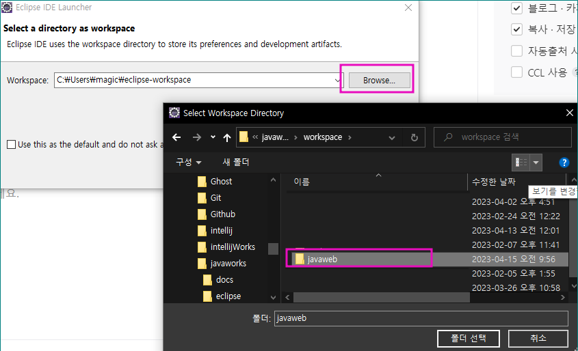578x351 pixels.
Task: Click the folder tree scrollbar thumb
Action: coord(273,249)
